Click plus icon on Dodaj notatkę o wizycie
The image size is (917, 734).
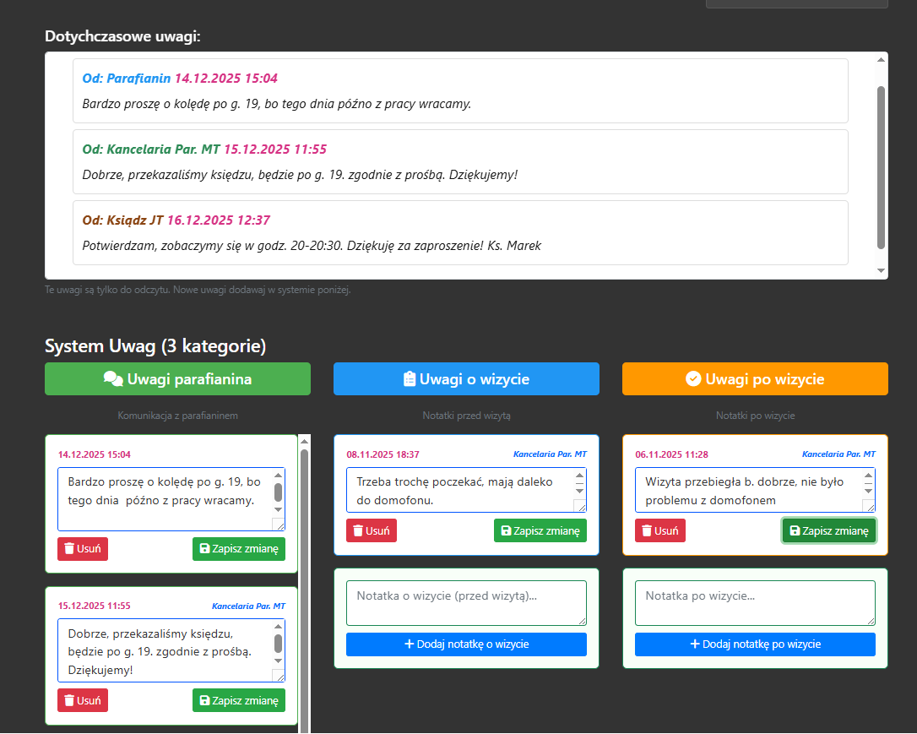click(x=410, y=644)
